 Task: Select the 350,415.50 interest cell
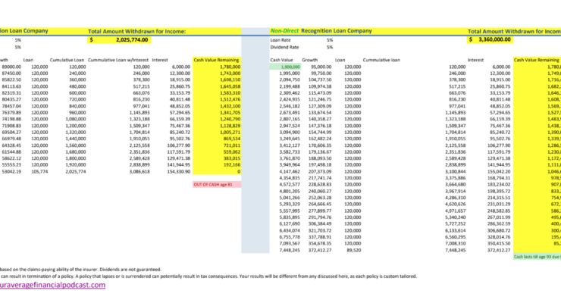click(497, 243)
